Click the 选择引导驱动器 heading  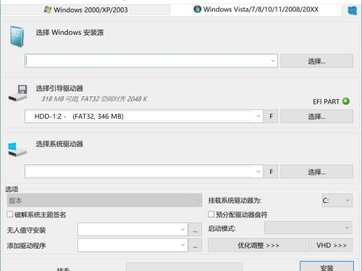[59, 88]
